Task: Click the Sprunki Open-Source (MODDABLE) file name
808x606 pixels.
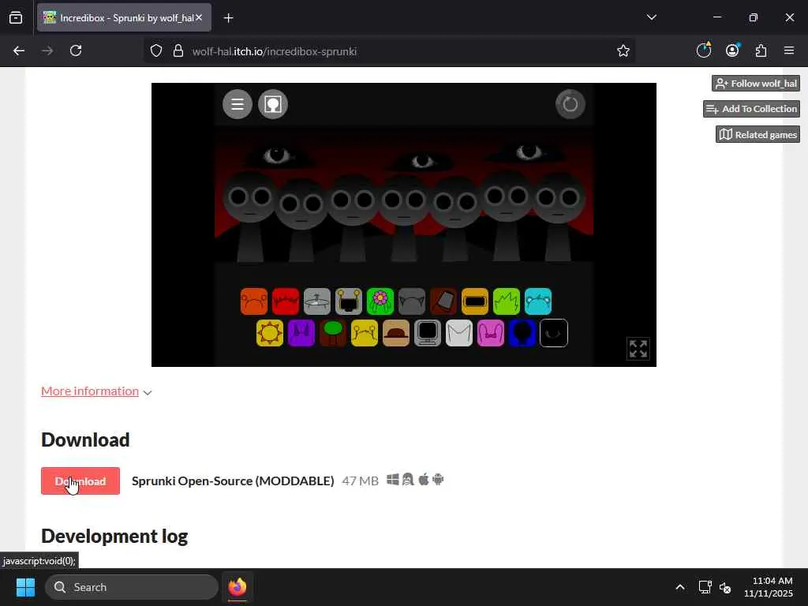Action: [x=233, y=481]
